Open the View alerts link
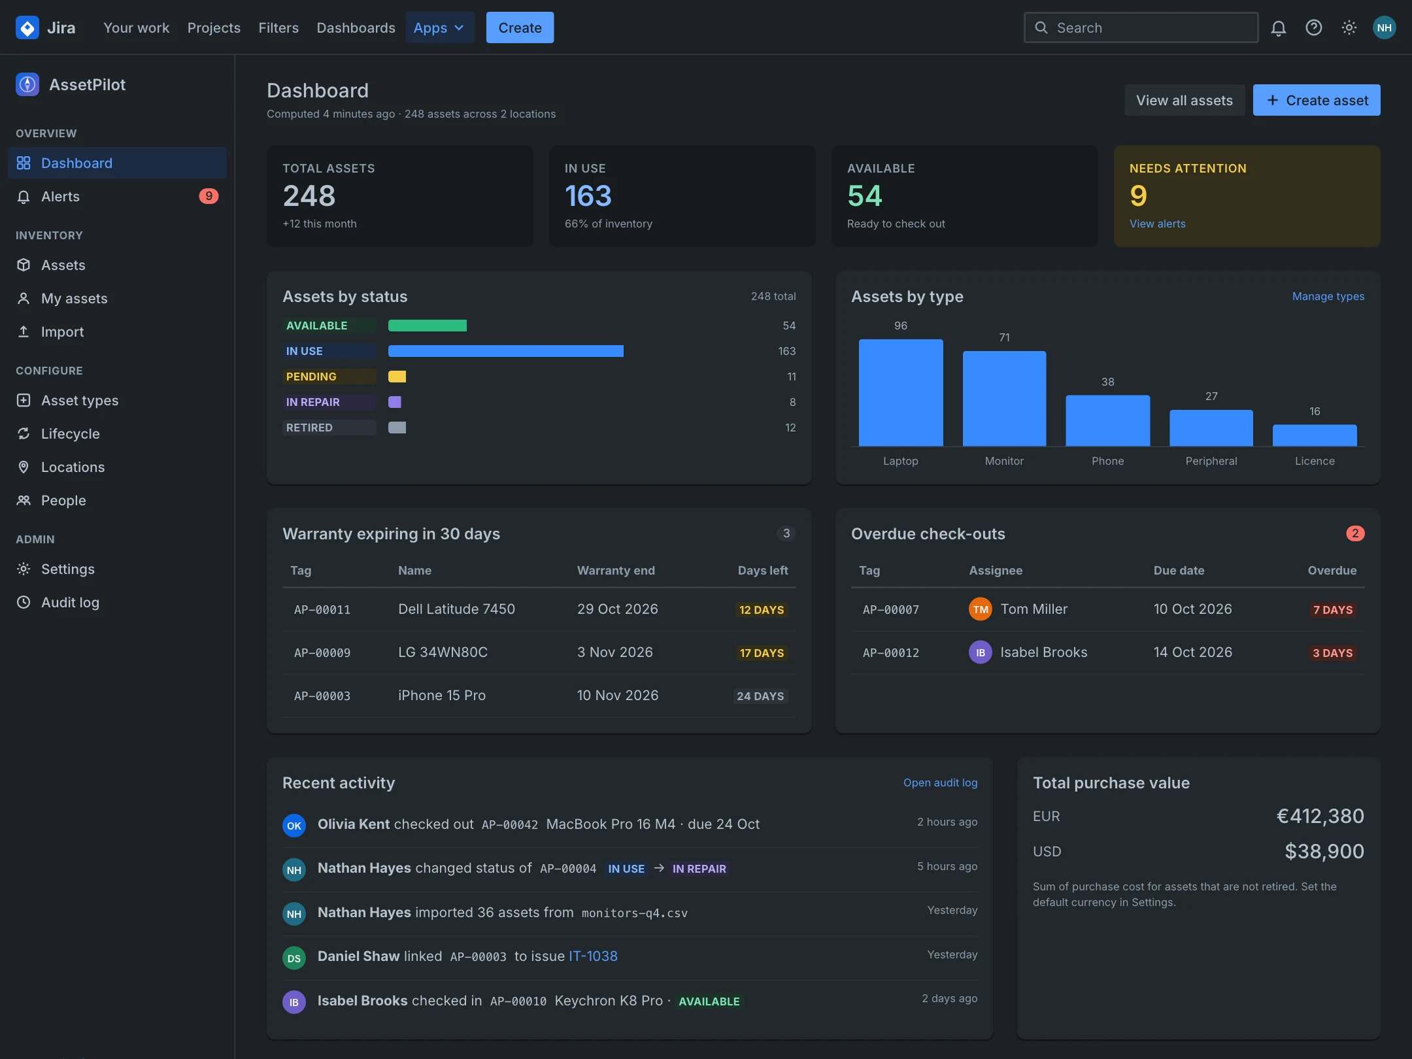 click(1157, 224)
